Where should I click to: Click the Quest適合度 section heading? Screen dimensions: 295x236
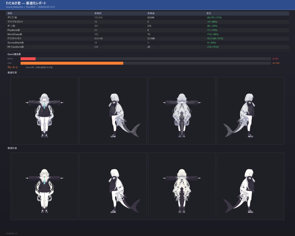14,54
